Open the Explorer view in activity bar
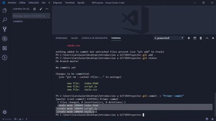This screenshot has width=216, height=121. (x=4, y=10)
